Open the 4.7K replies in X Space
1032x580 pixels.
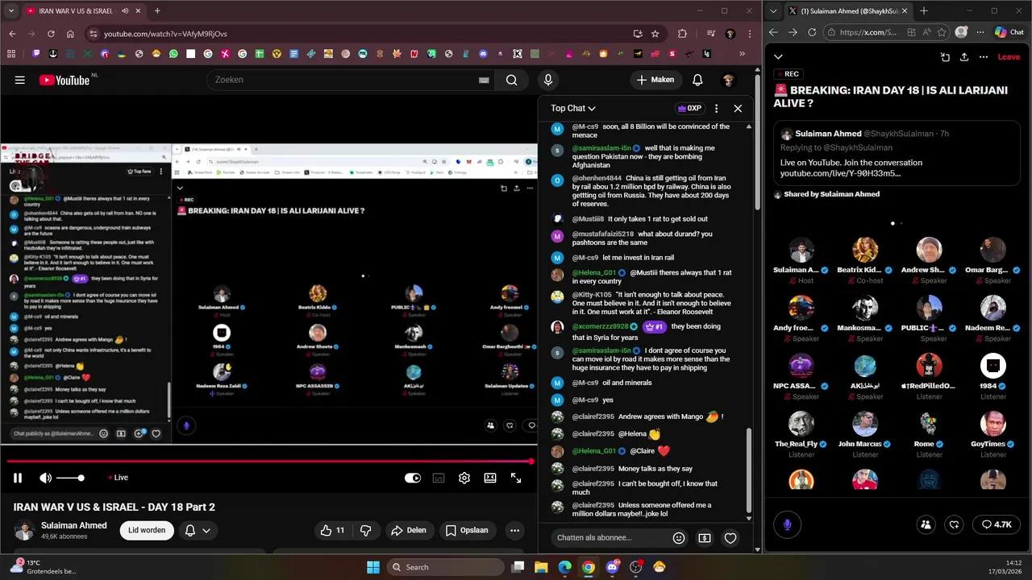pyautogui.click(x=997, y=524)
